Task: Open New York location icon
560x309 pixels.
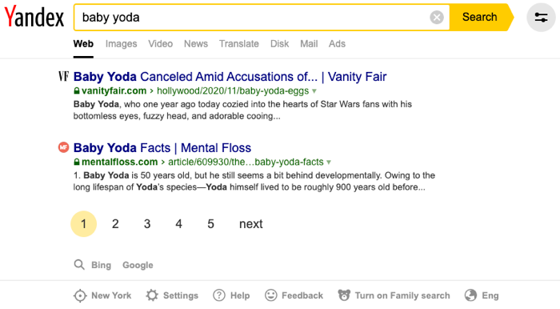Action: pos(80,295)
